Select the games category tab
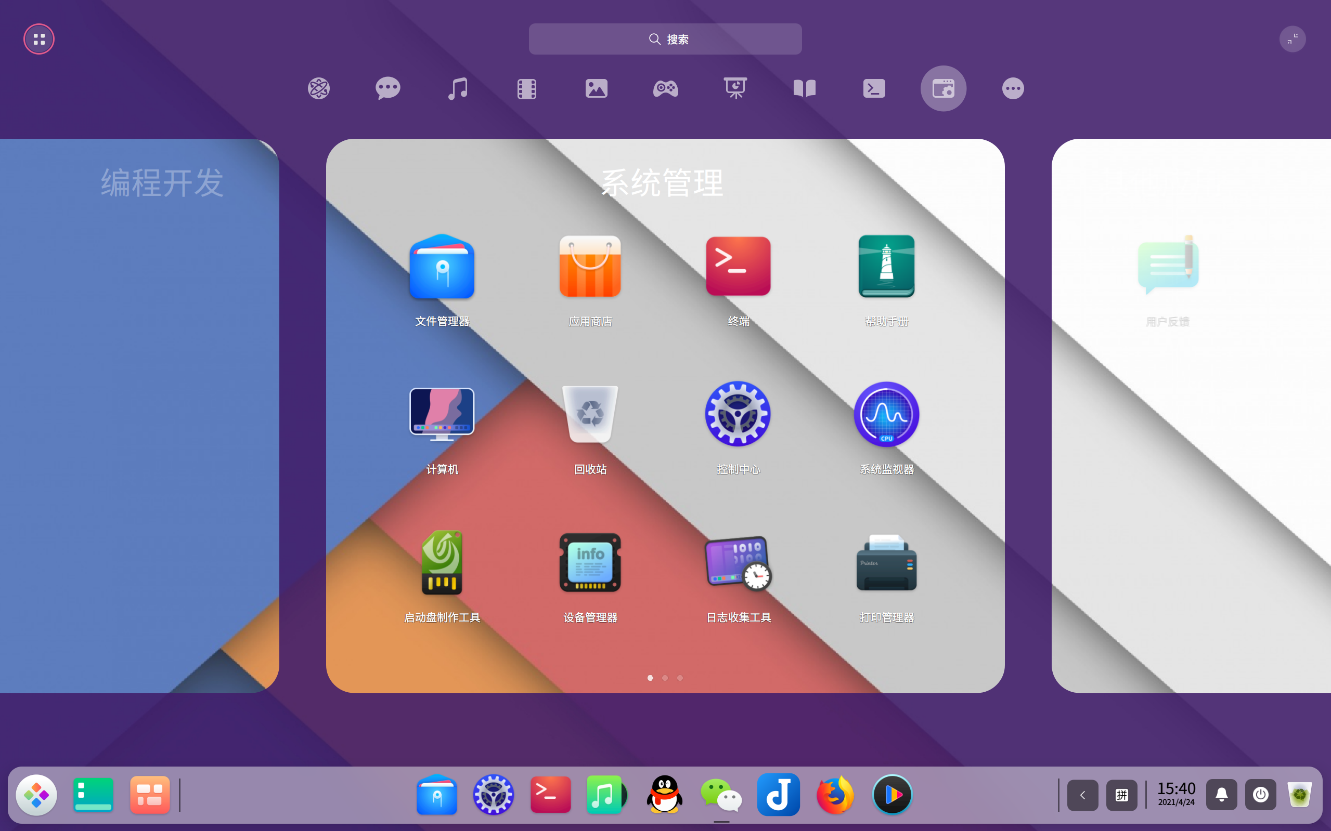This screenshot has height=831, width=1331. (x=666, y=88)
